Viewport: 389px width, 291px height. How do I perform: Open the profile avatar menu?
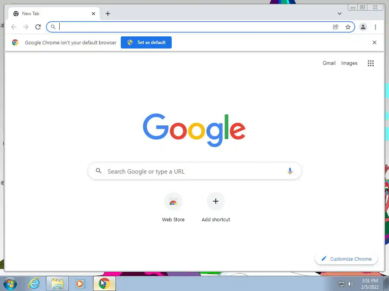coord(363,27)
